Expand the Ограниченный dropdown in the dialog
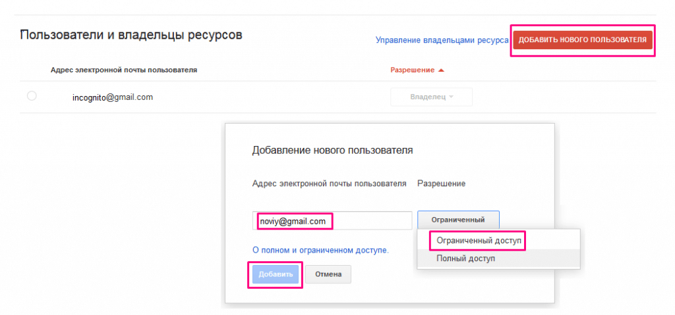675x315 pixels. (x=458, y=220)
